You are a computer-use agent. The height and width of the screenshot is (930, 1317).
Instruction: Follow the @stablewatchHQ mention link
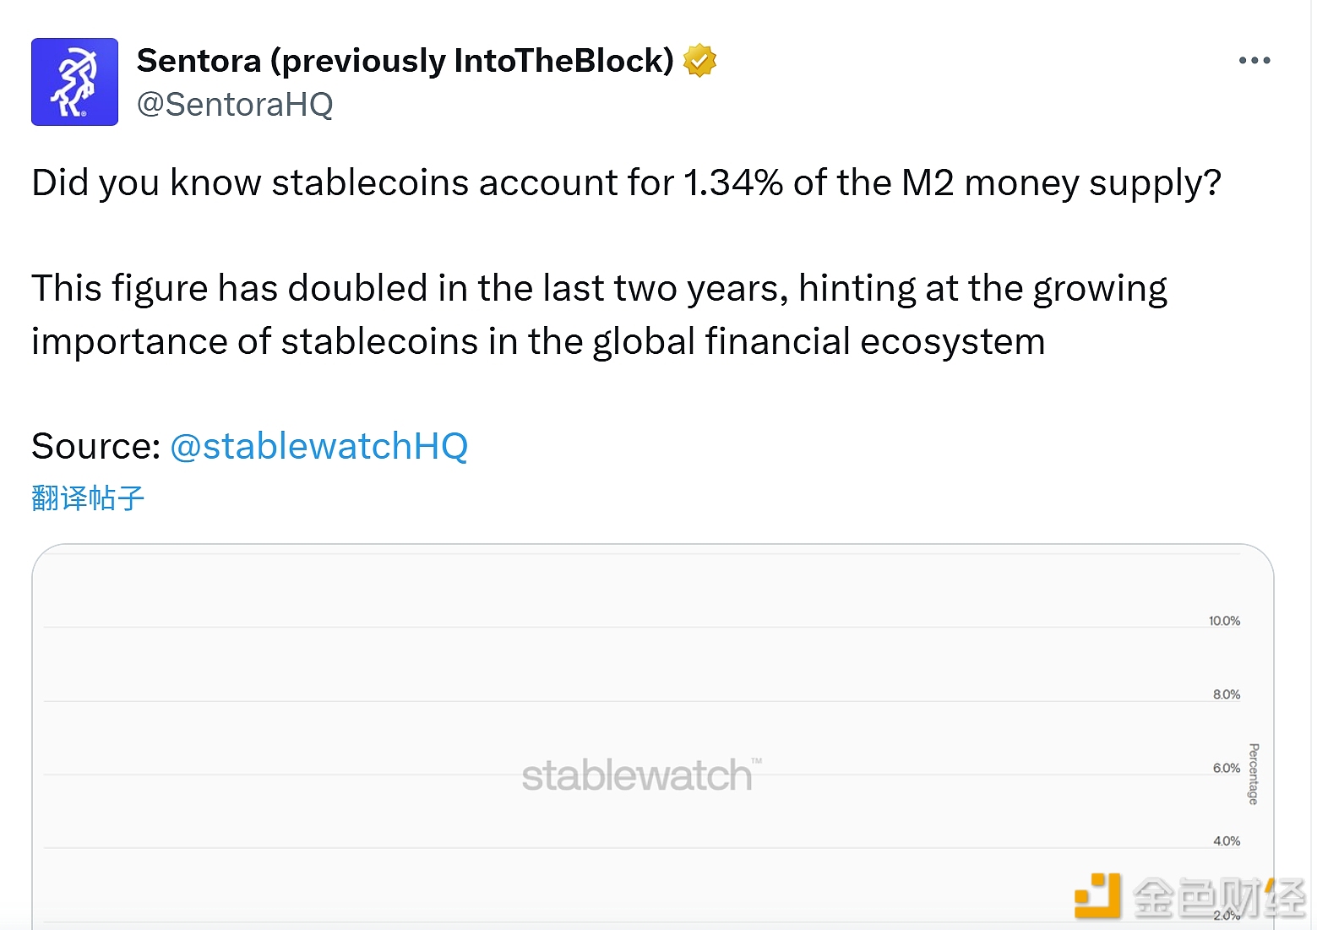(x=318, y=446)
